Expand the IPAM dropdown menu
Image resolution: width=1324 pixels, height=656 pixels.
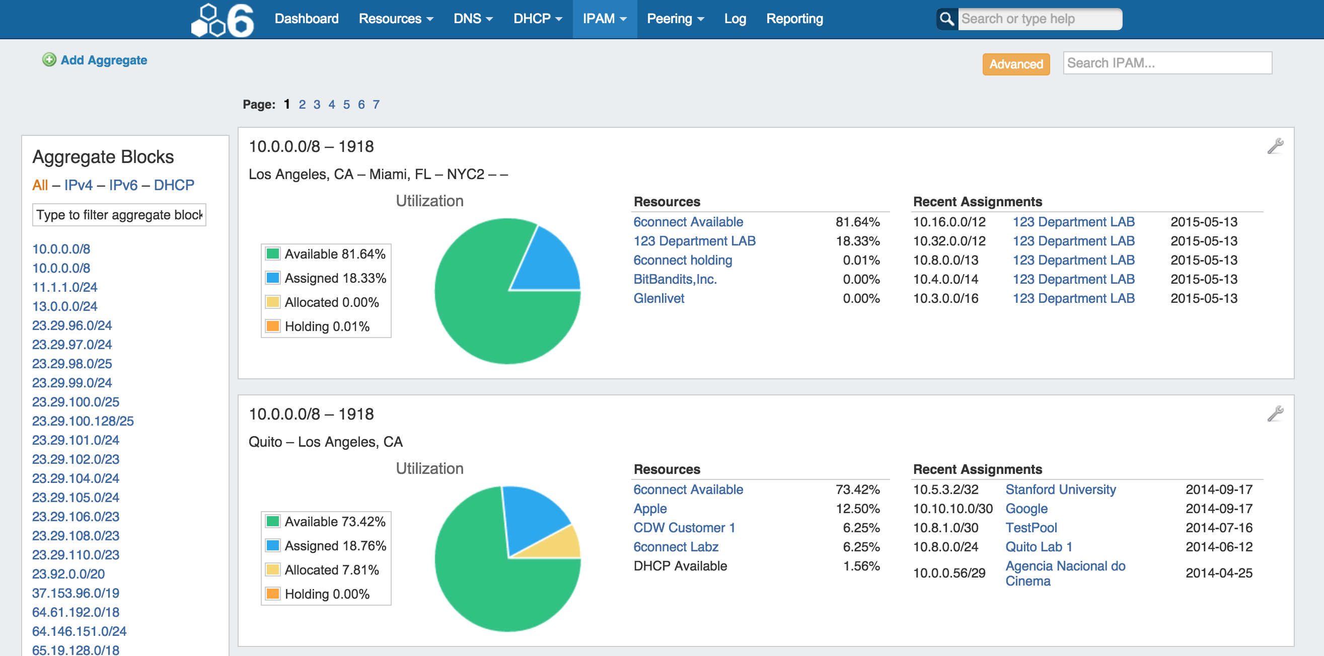pyautogui.click(x=605, y=19)
